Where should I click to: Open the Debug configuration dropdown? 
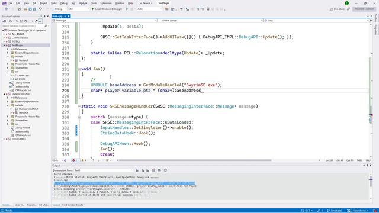pyautogui.click(x=60, y=9)
